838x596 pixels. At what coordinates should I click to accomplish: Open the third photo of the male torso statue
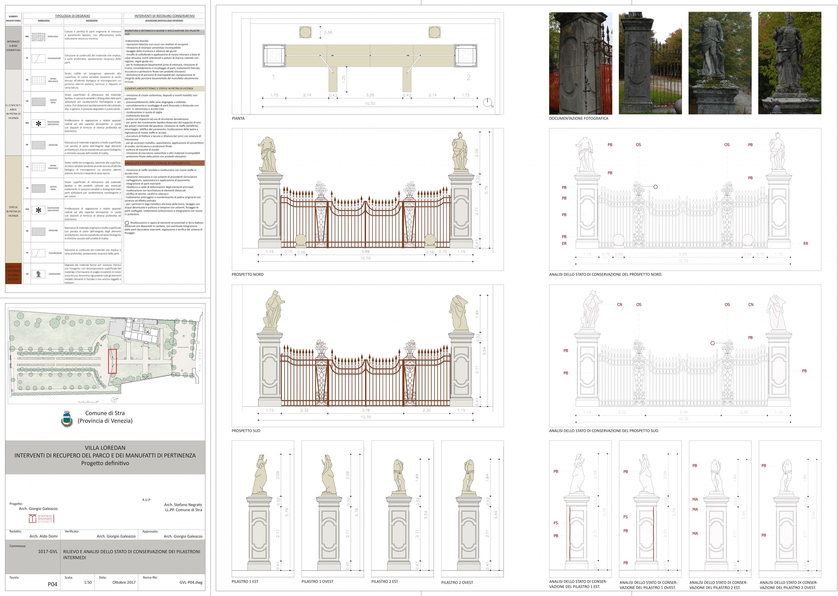720,63
